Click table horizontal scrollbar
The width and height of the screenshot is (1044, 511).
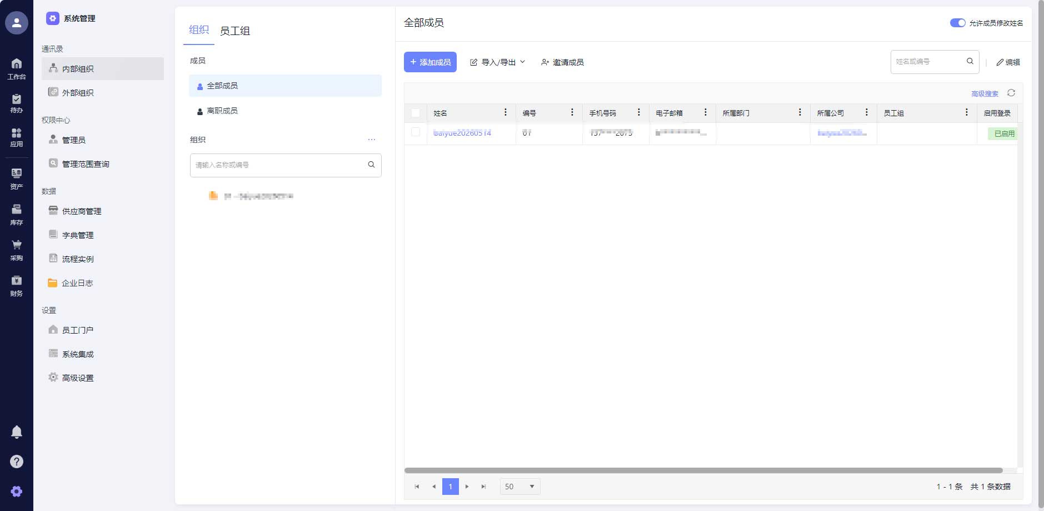pos(703,470)
